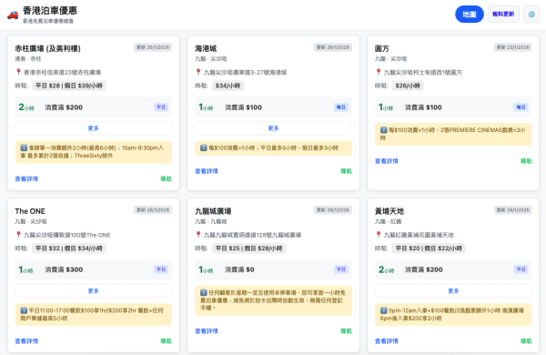546x355 pixels.
Task: Click hourly rate $26/小時 in 圓方
Action: 408,86
